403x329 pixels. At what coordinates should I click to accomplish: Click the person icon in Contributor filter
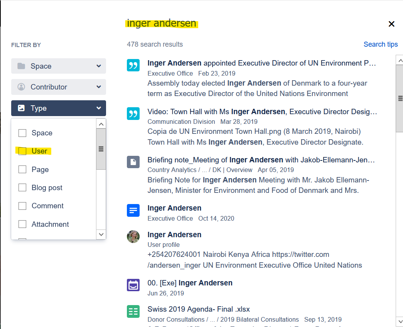[x=21, y=87]
